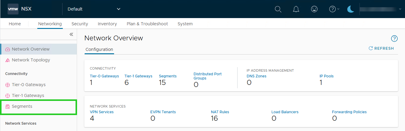Select the Configuration sub-tab

tap(99, 49)
